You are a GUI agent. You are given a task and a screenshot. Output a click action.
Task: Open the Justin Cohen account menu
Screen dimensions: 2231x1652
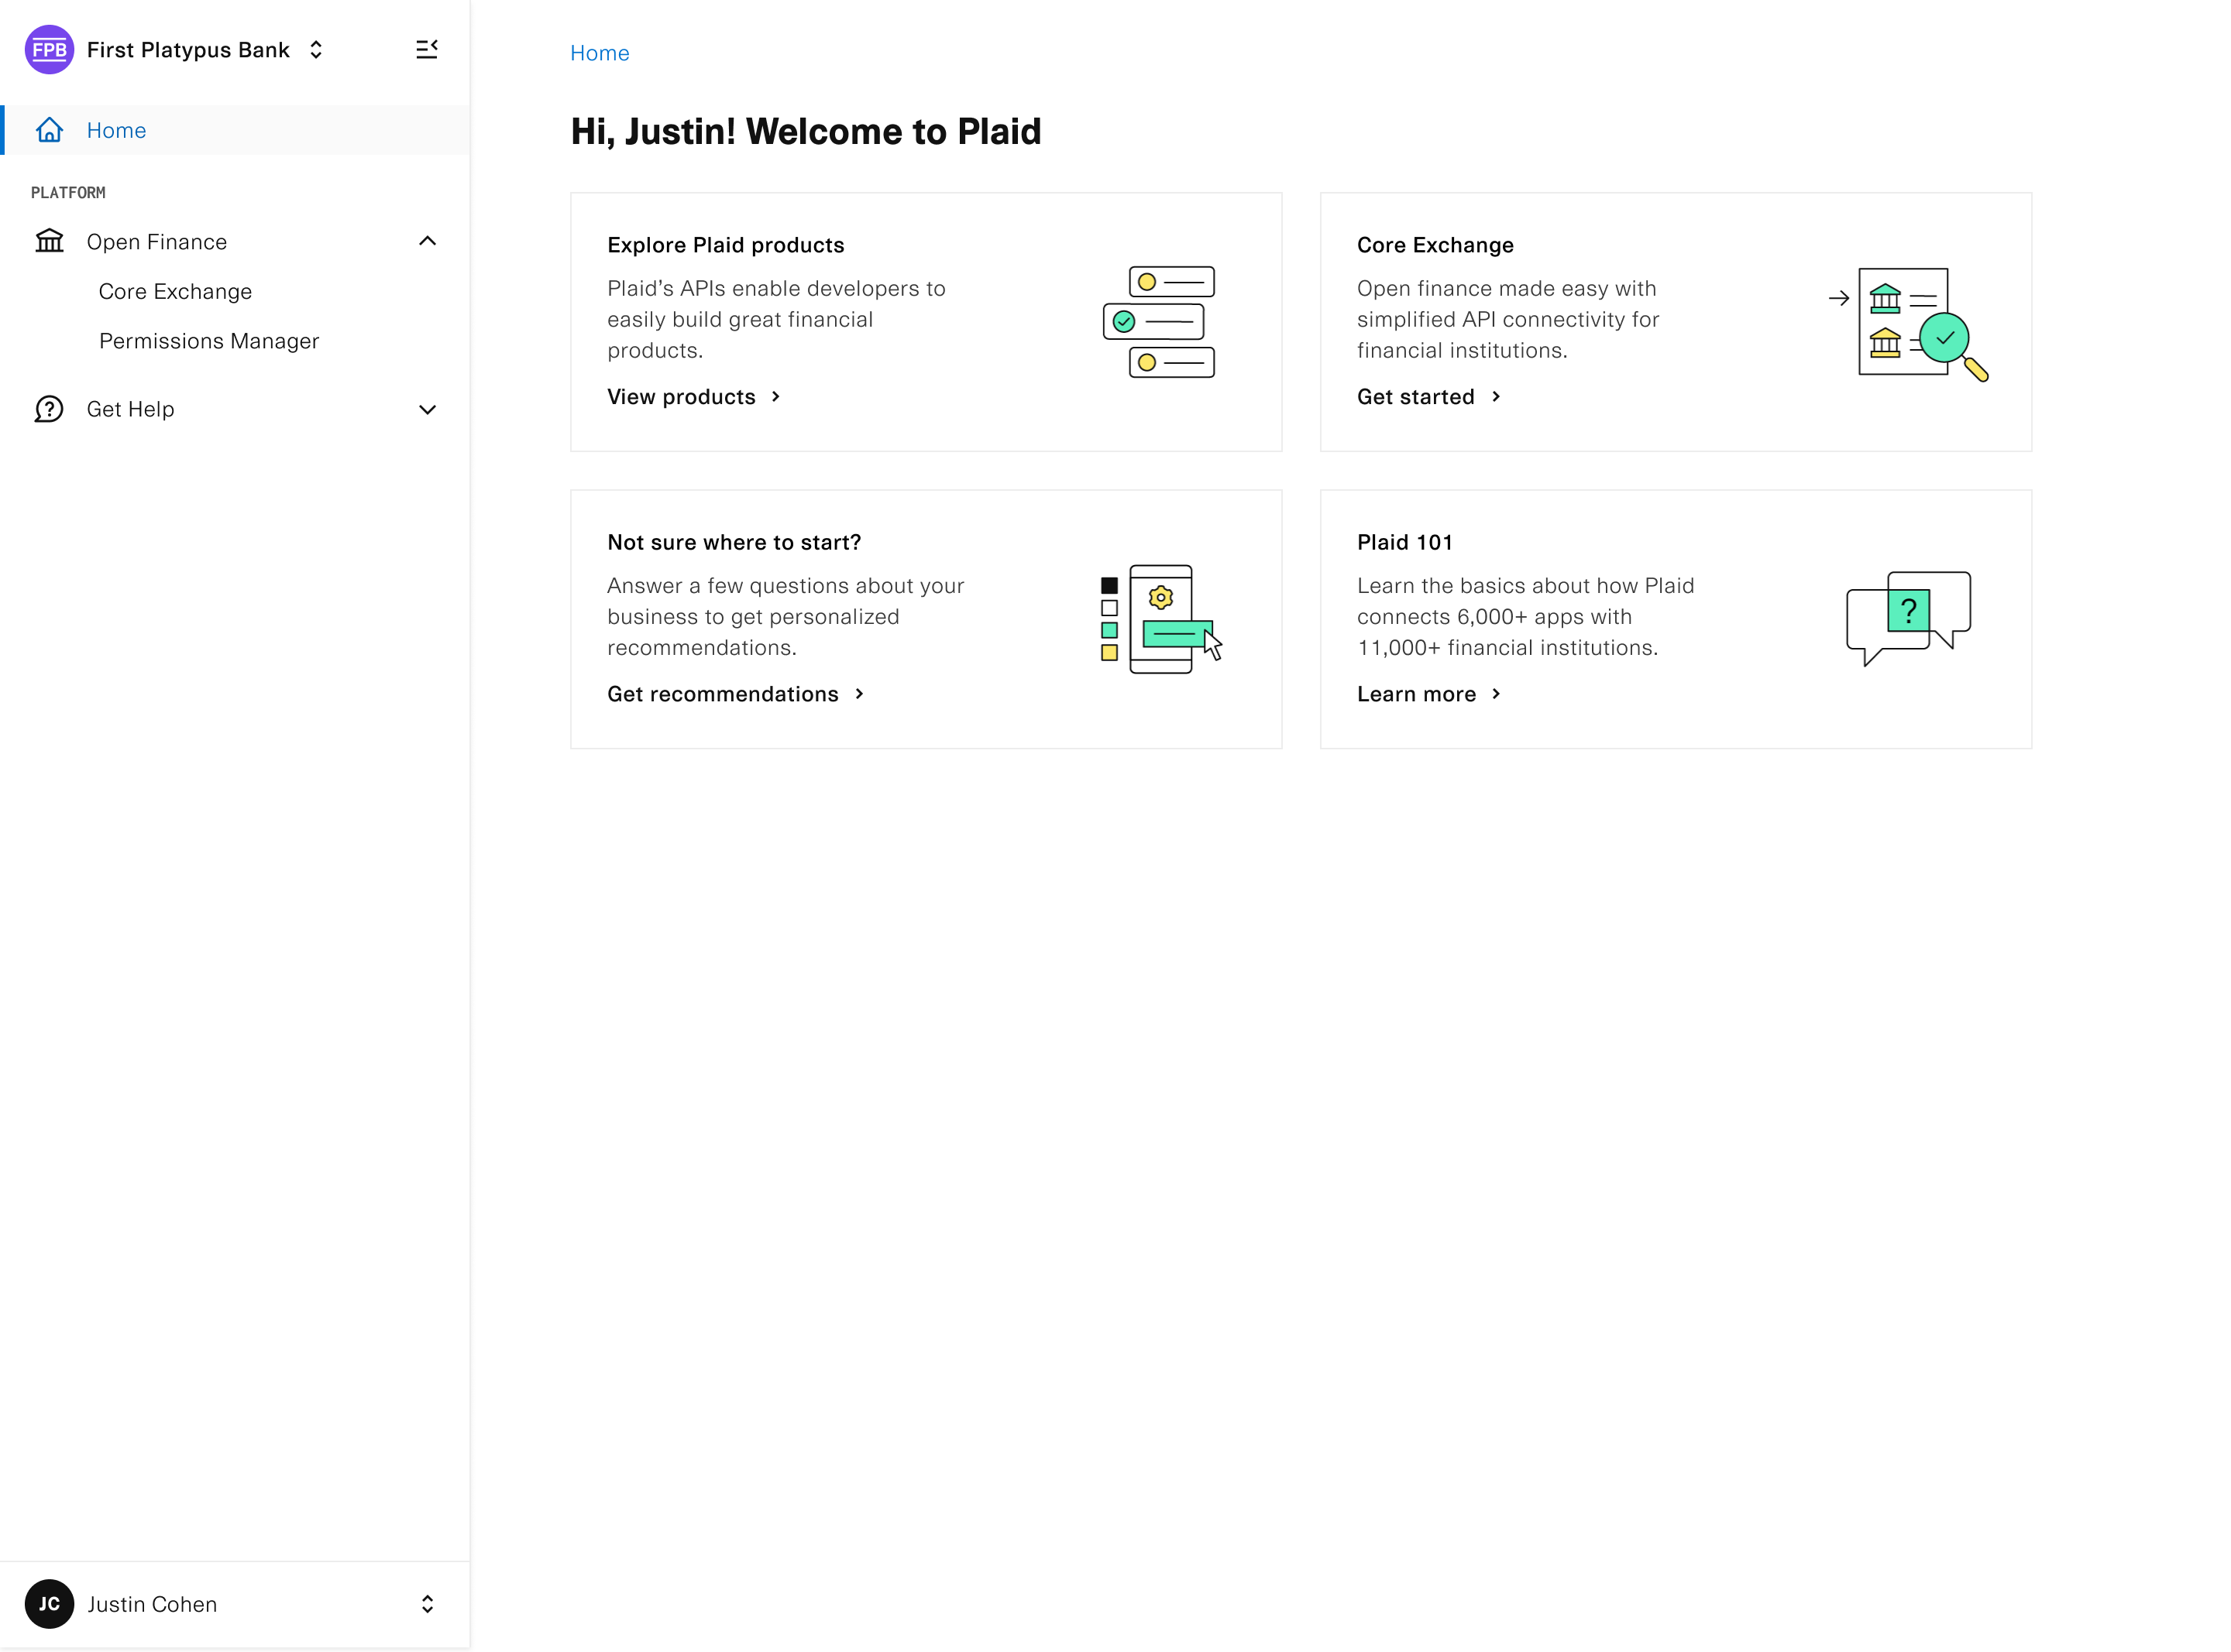coord(236,1604)
